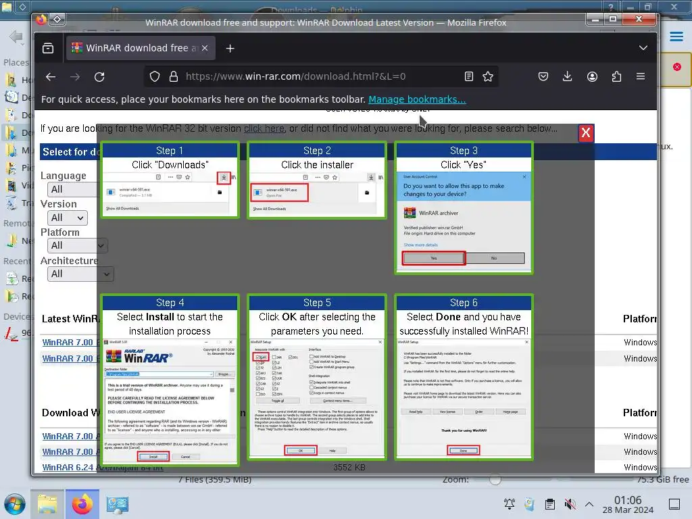Open the Language dropdown

pyautogui.click(x=73, y=189)
